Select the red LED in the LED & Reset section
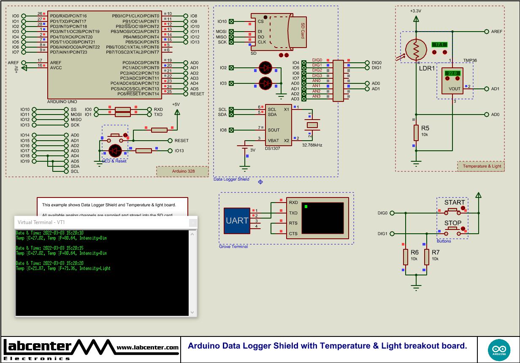Screen dimensions: 520x363 tap(115, 151)
